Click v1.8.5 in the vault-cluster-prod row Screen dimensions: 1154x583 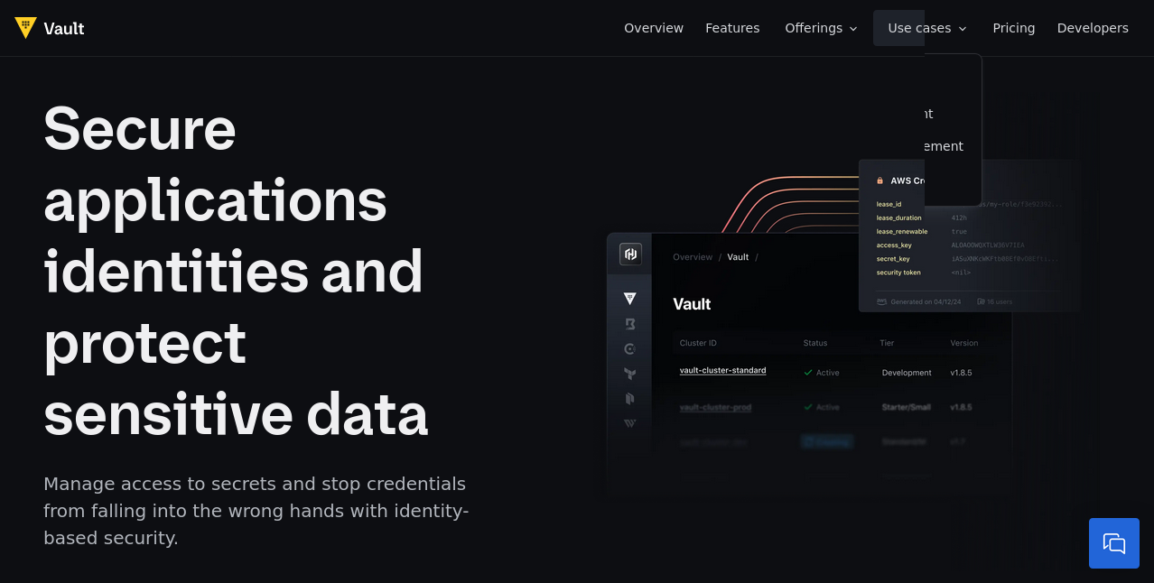[961, 407]
